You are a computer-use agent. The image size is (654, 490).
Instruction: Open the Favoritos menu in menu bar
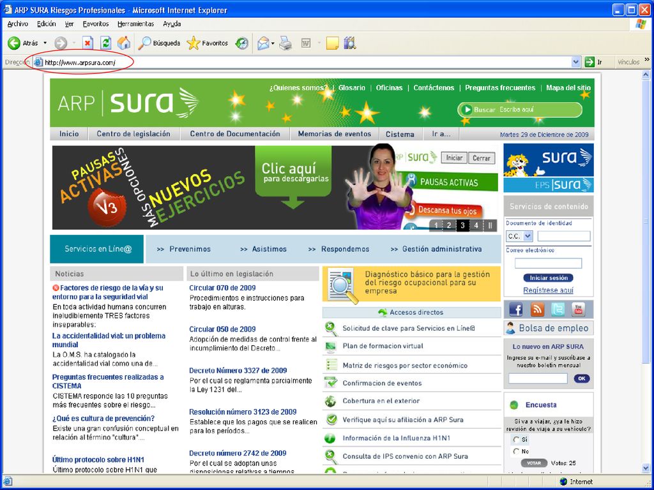click(96, 24)
